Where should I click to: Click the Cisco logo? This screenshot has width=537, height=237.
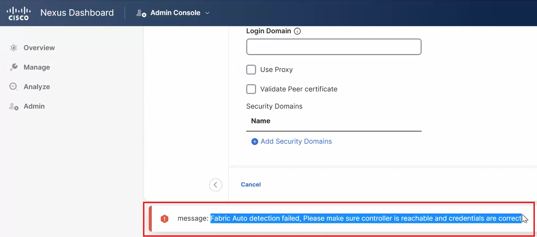(18, 13)
